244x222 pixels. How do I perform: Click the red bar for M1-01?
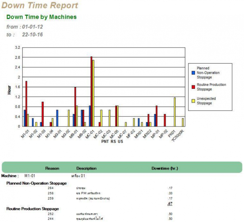(26, 104)
